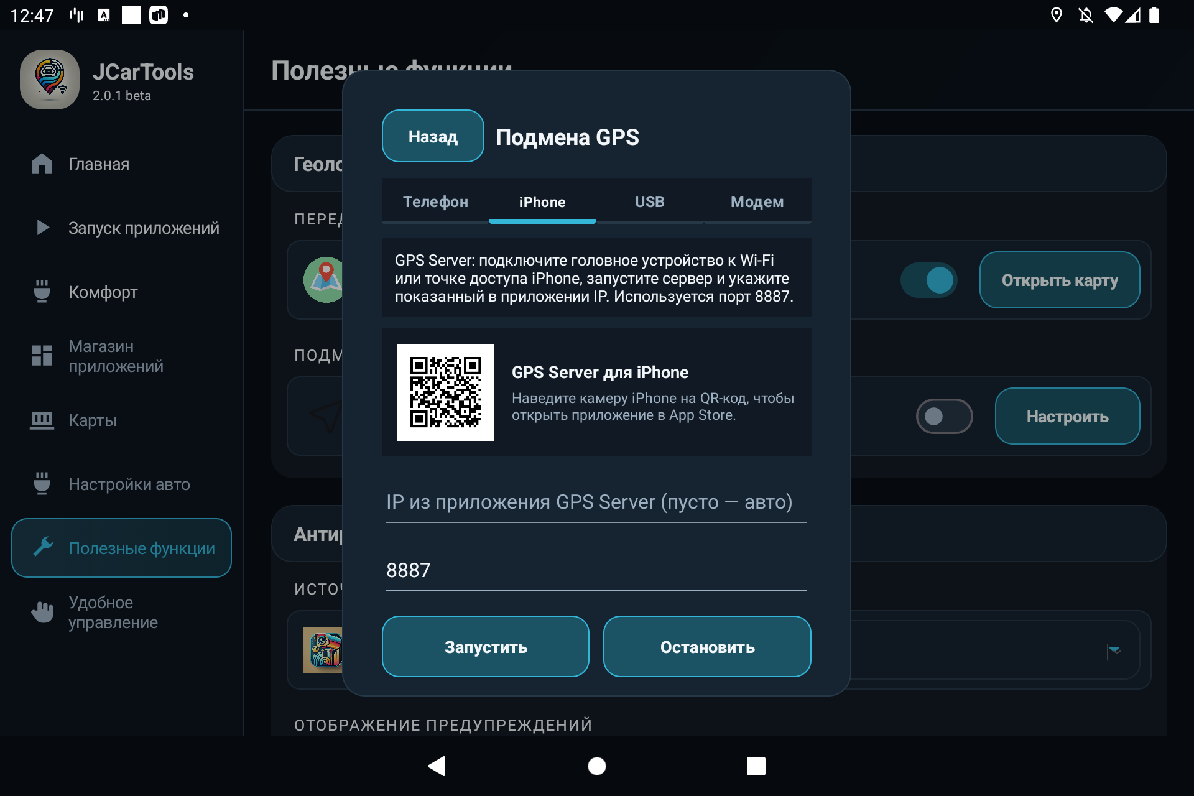Viewport: 1194px width, 796px height.
Task: Click the muted notifications bell in the status bar
Action: [x=1086, y=15]
